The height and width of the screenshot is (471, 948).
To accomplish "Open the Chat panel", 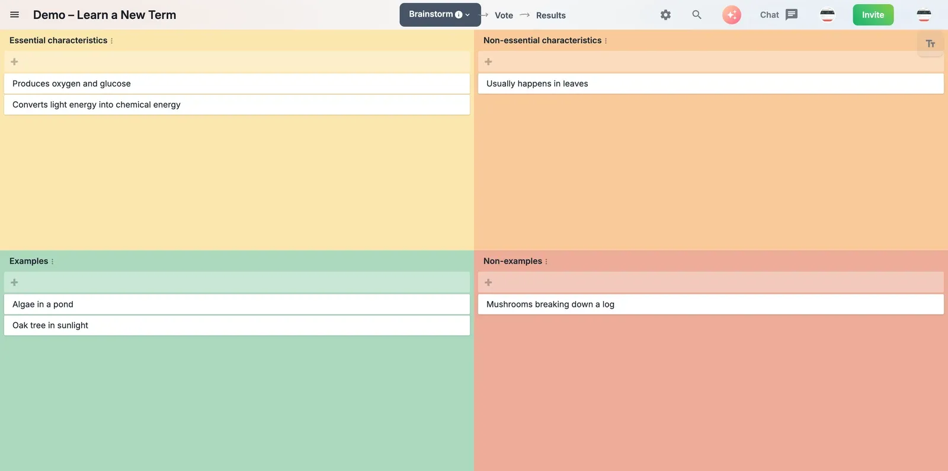I will (779, 15).
